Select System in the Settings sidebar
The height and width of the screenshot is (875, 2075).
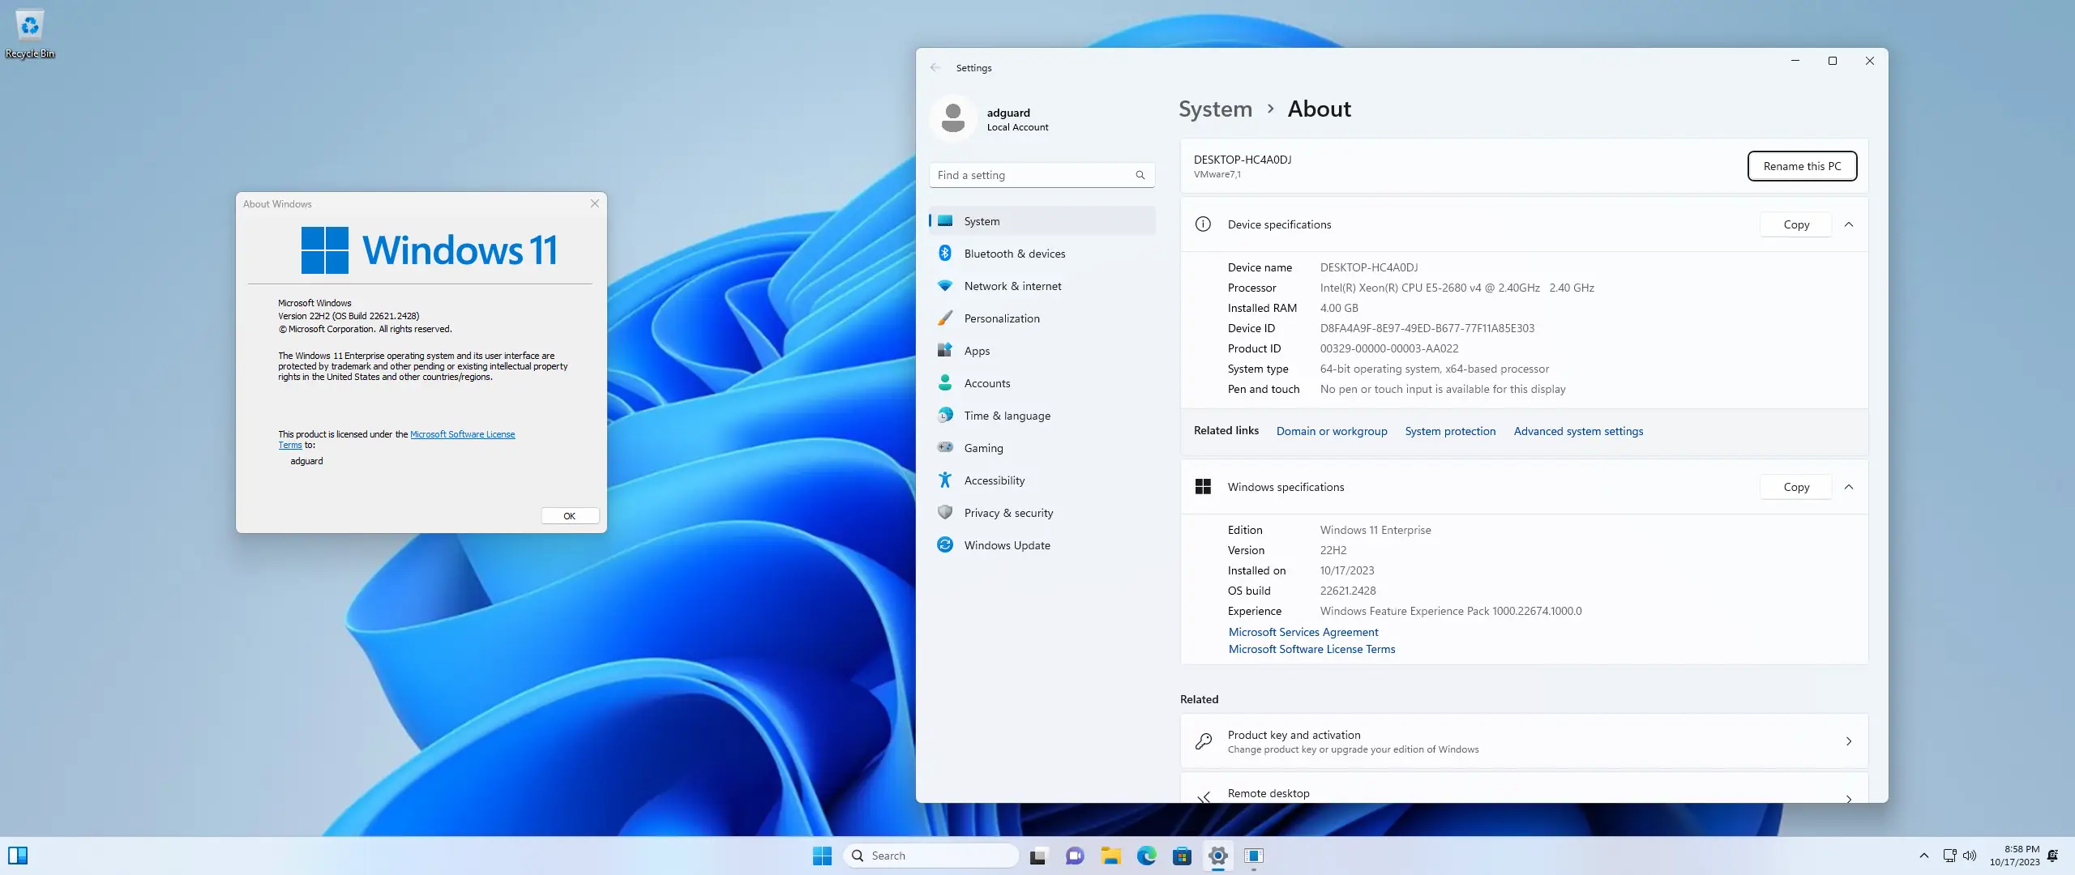point(982,220)
